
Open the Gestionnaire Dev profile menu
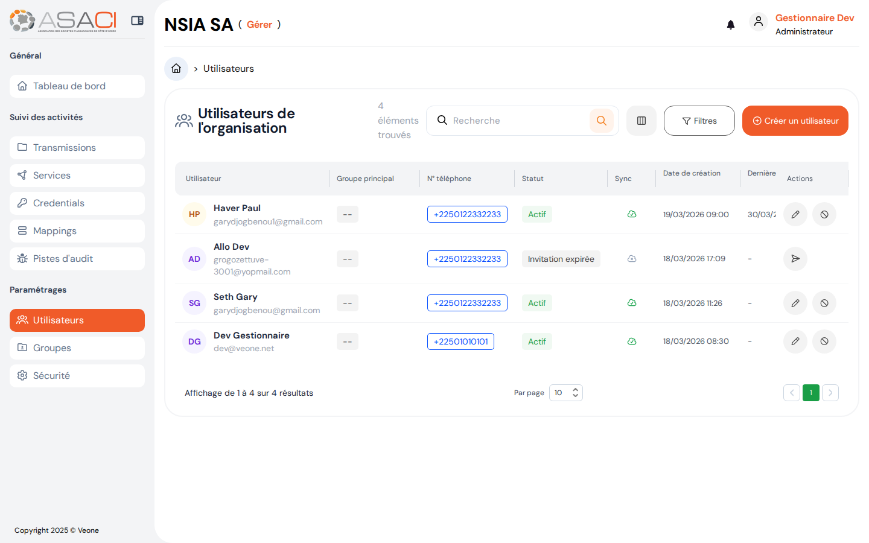pyautogui.click(x=803, y=24)
